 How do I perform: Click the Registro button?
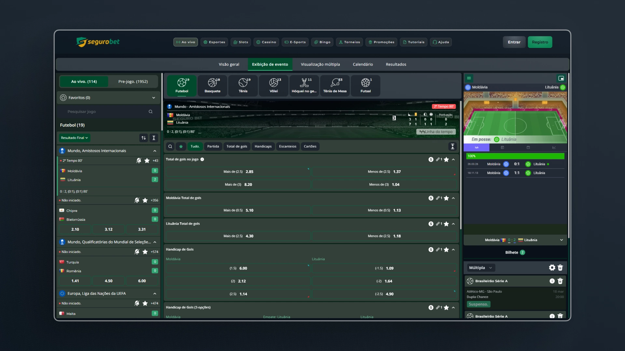coord(540,42)
